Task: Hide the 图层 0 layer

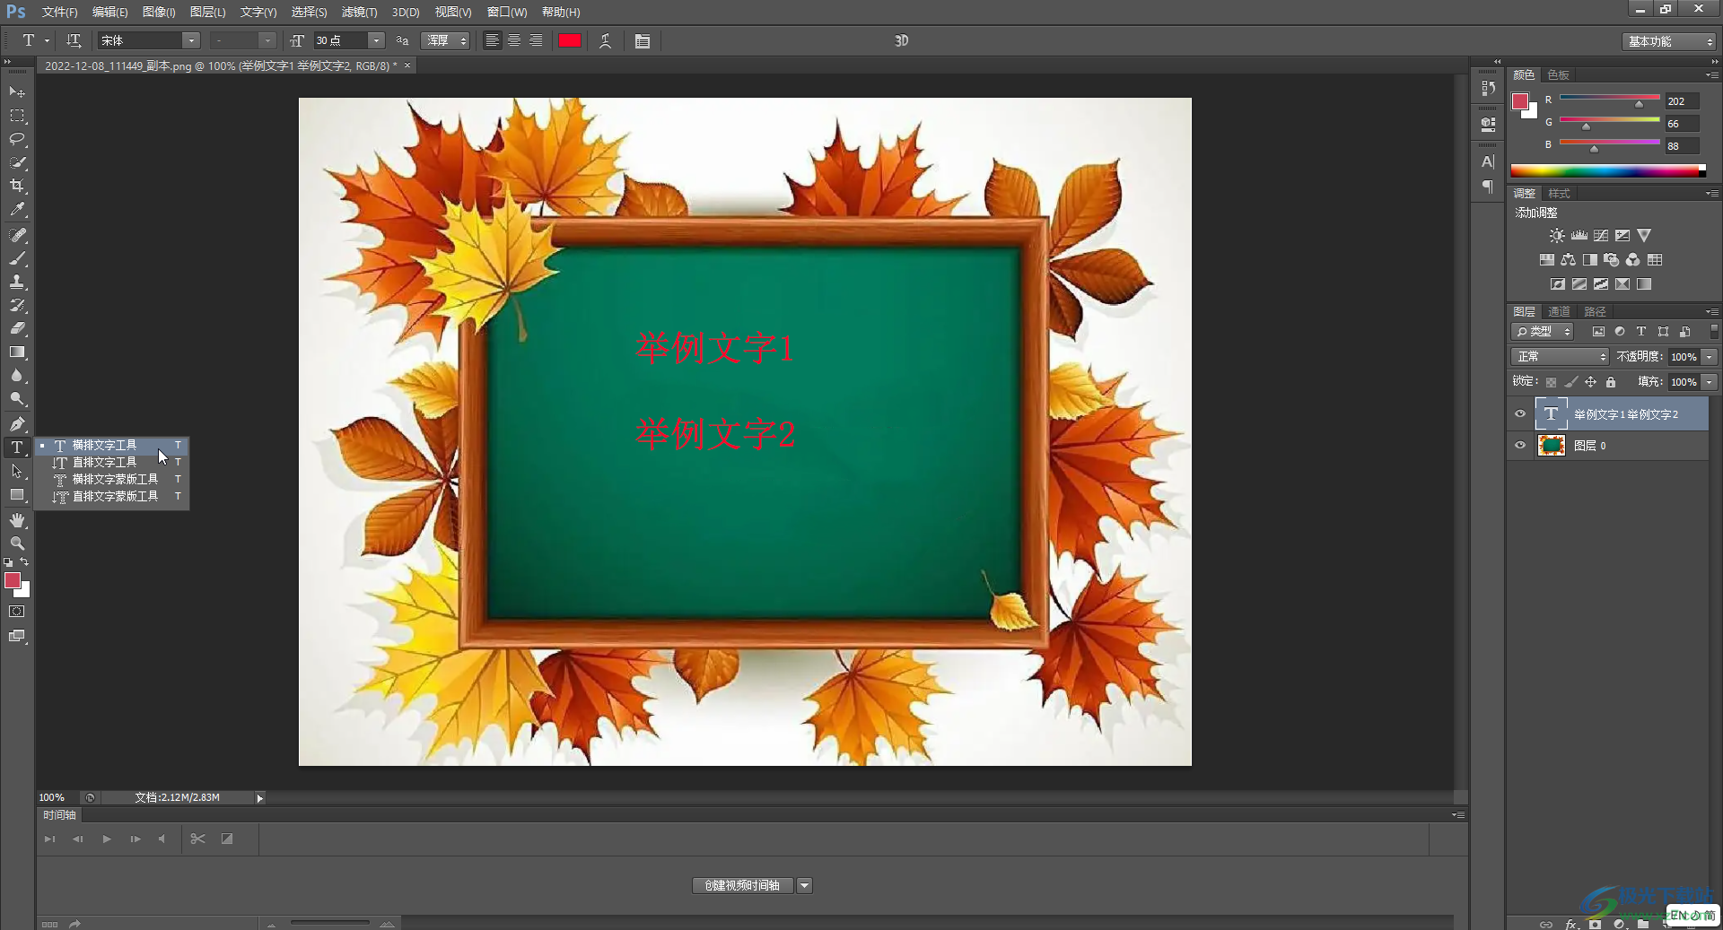Action: 1520,446
